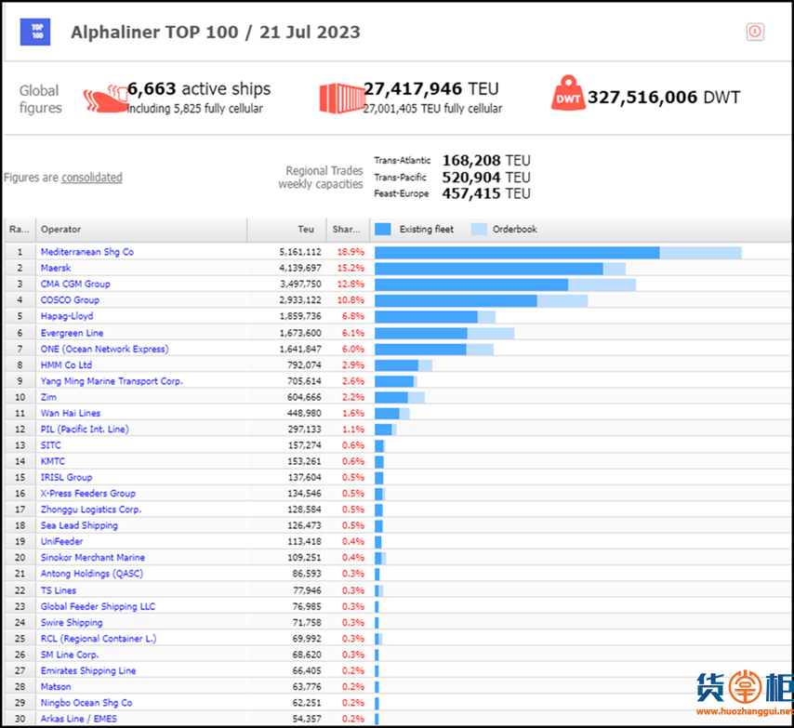Open the Maersk operator link
The height and width of the screenshot is (728, 794).
[56, 268]
